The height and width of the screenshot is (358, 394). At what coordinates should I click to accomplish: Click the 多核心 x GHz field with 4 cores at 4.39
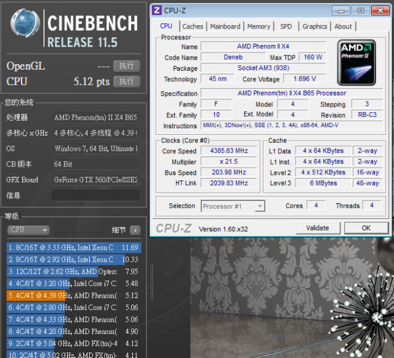click(x=95, y=133)
